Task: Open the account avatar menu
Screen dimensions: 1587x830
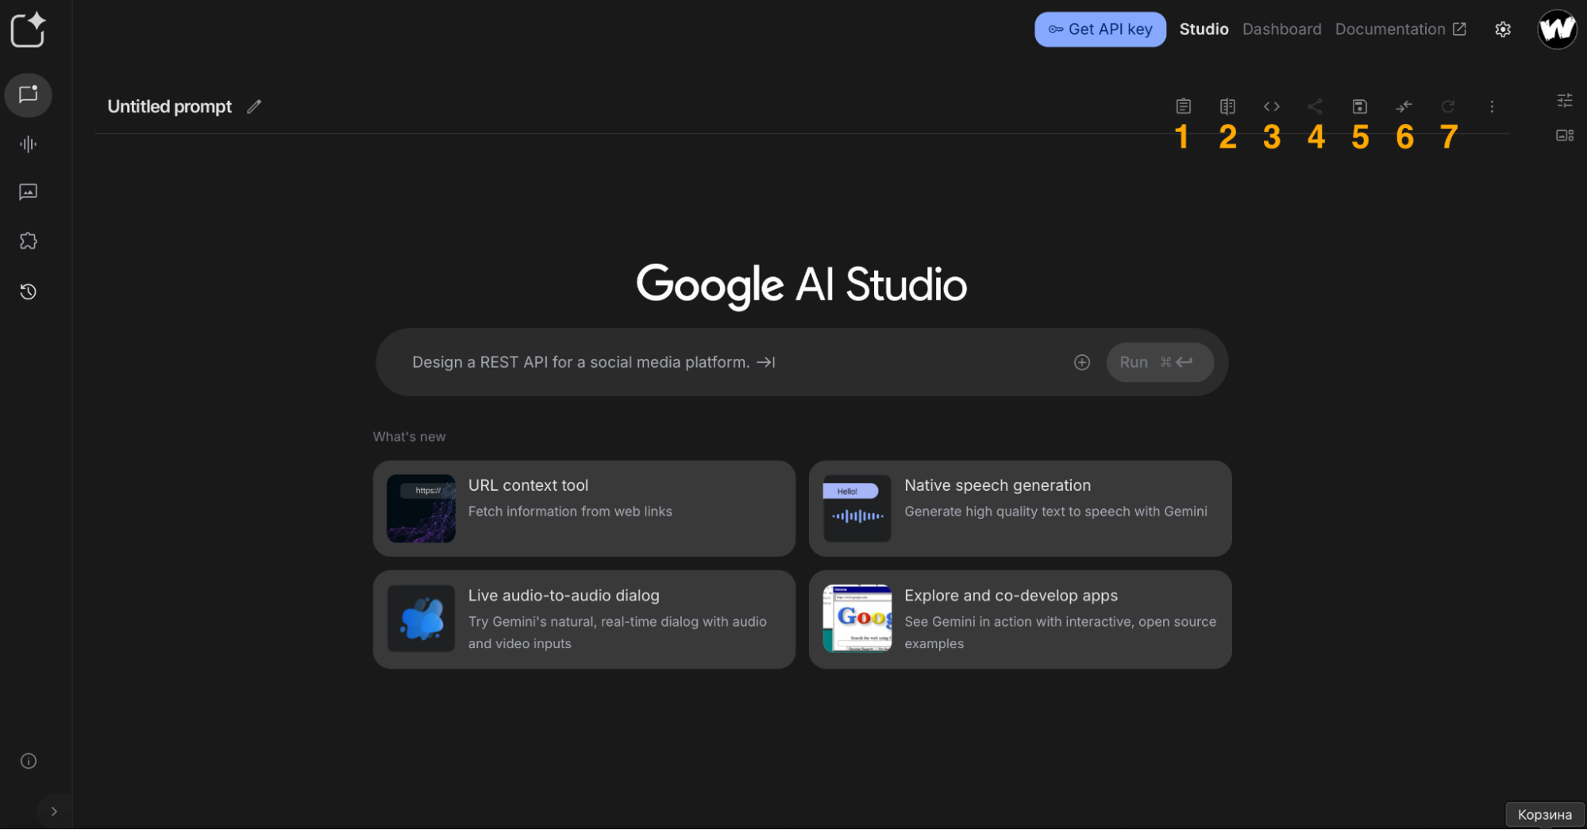Action: [x=1557, y=29]
